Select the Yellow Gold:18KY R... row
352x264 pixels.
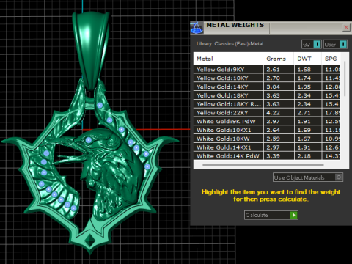tap(267, 104)
